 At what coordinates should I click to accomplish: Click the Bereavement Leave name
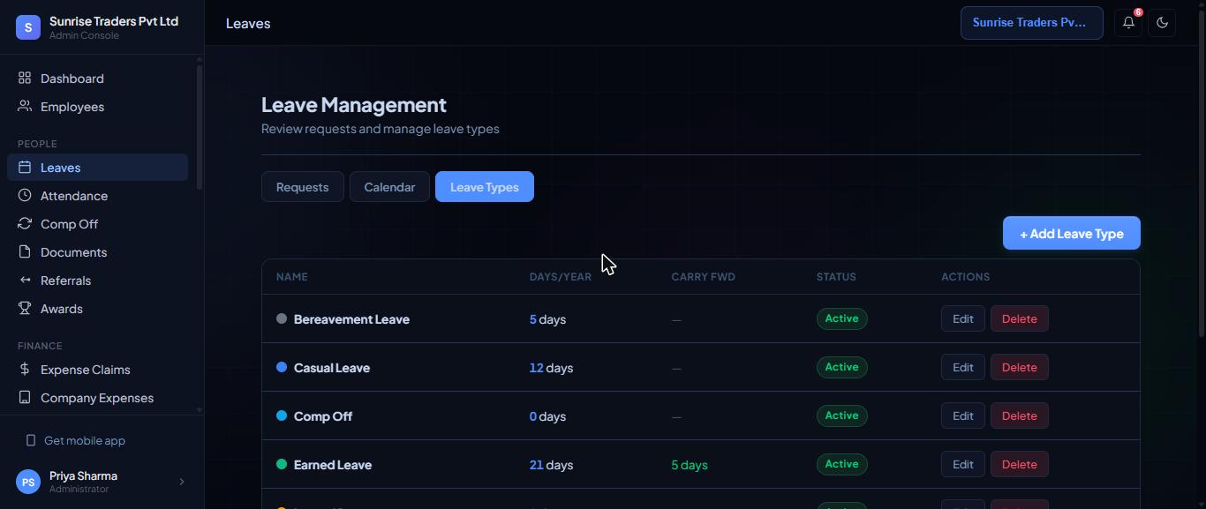point(351,319)
